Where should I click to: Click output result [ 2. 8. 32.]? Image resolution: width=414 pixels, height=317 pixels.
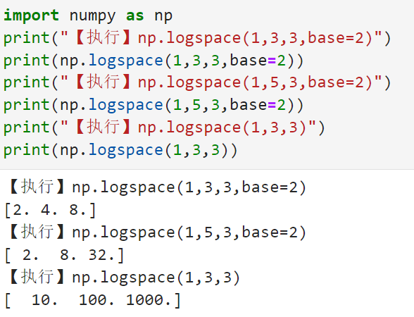[x=65, y=256]
